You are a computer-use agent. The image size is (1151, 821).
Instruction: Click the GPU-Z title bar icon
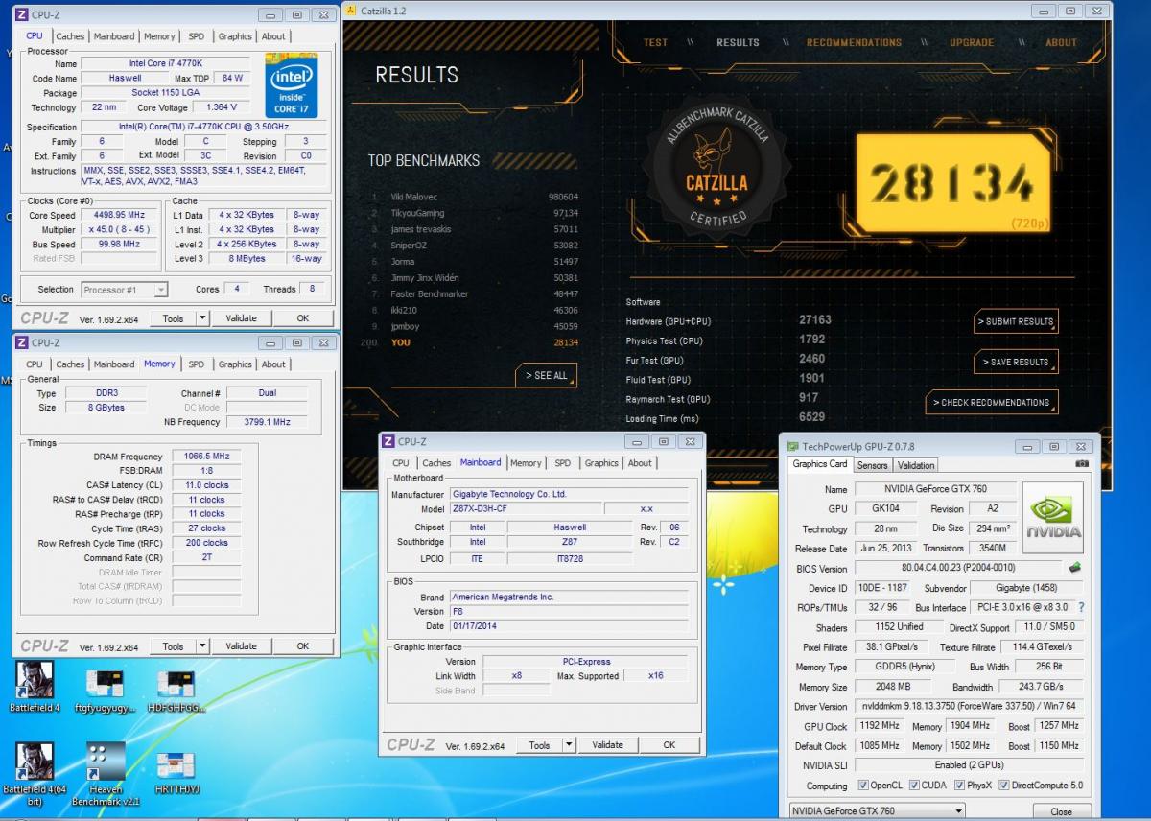coord(792,446)
